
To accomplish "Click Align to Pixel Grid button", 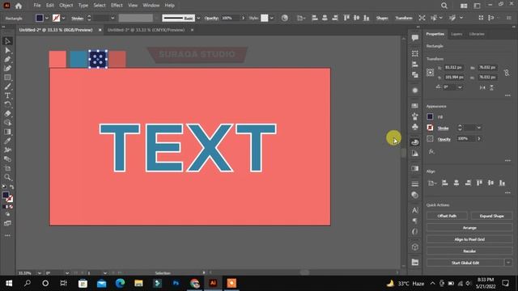I will [x=469, y=239].
